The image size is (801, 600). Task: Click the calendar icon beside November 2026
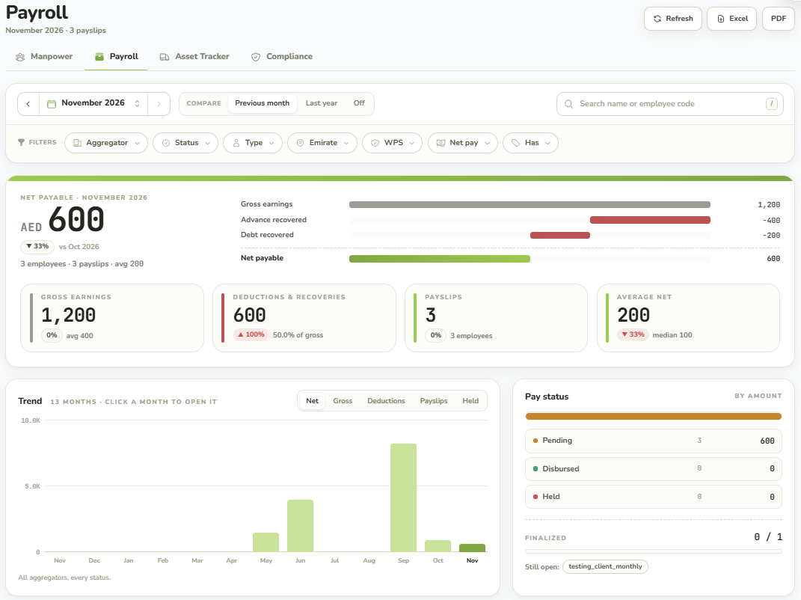[51, 104]
